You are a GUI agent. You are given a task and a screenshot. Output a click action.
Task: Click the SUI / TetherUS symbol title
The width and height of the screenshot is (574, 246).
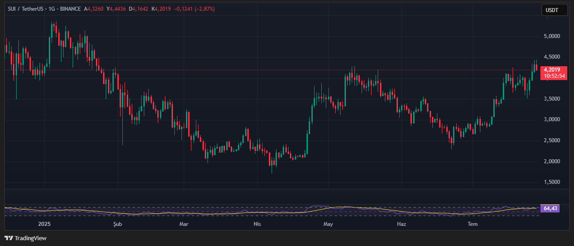pyautogui.click(x=25, y=9)
